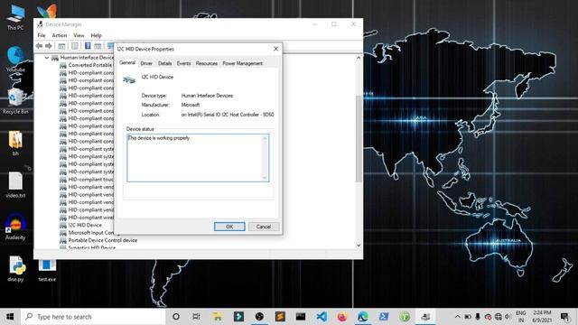Click the Device Manager taskbar icon
578x325 pixels.
pos(425,317)
